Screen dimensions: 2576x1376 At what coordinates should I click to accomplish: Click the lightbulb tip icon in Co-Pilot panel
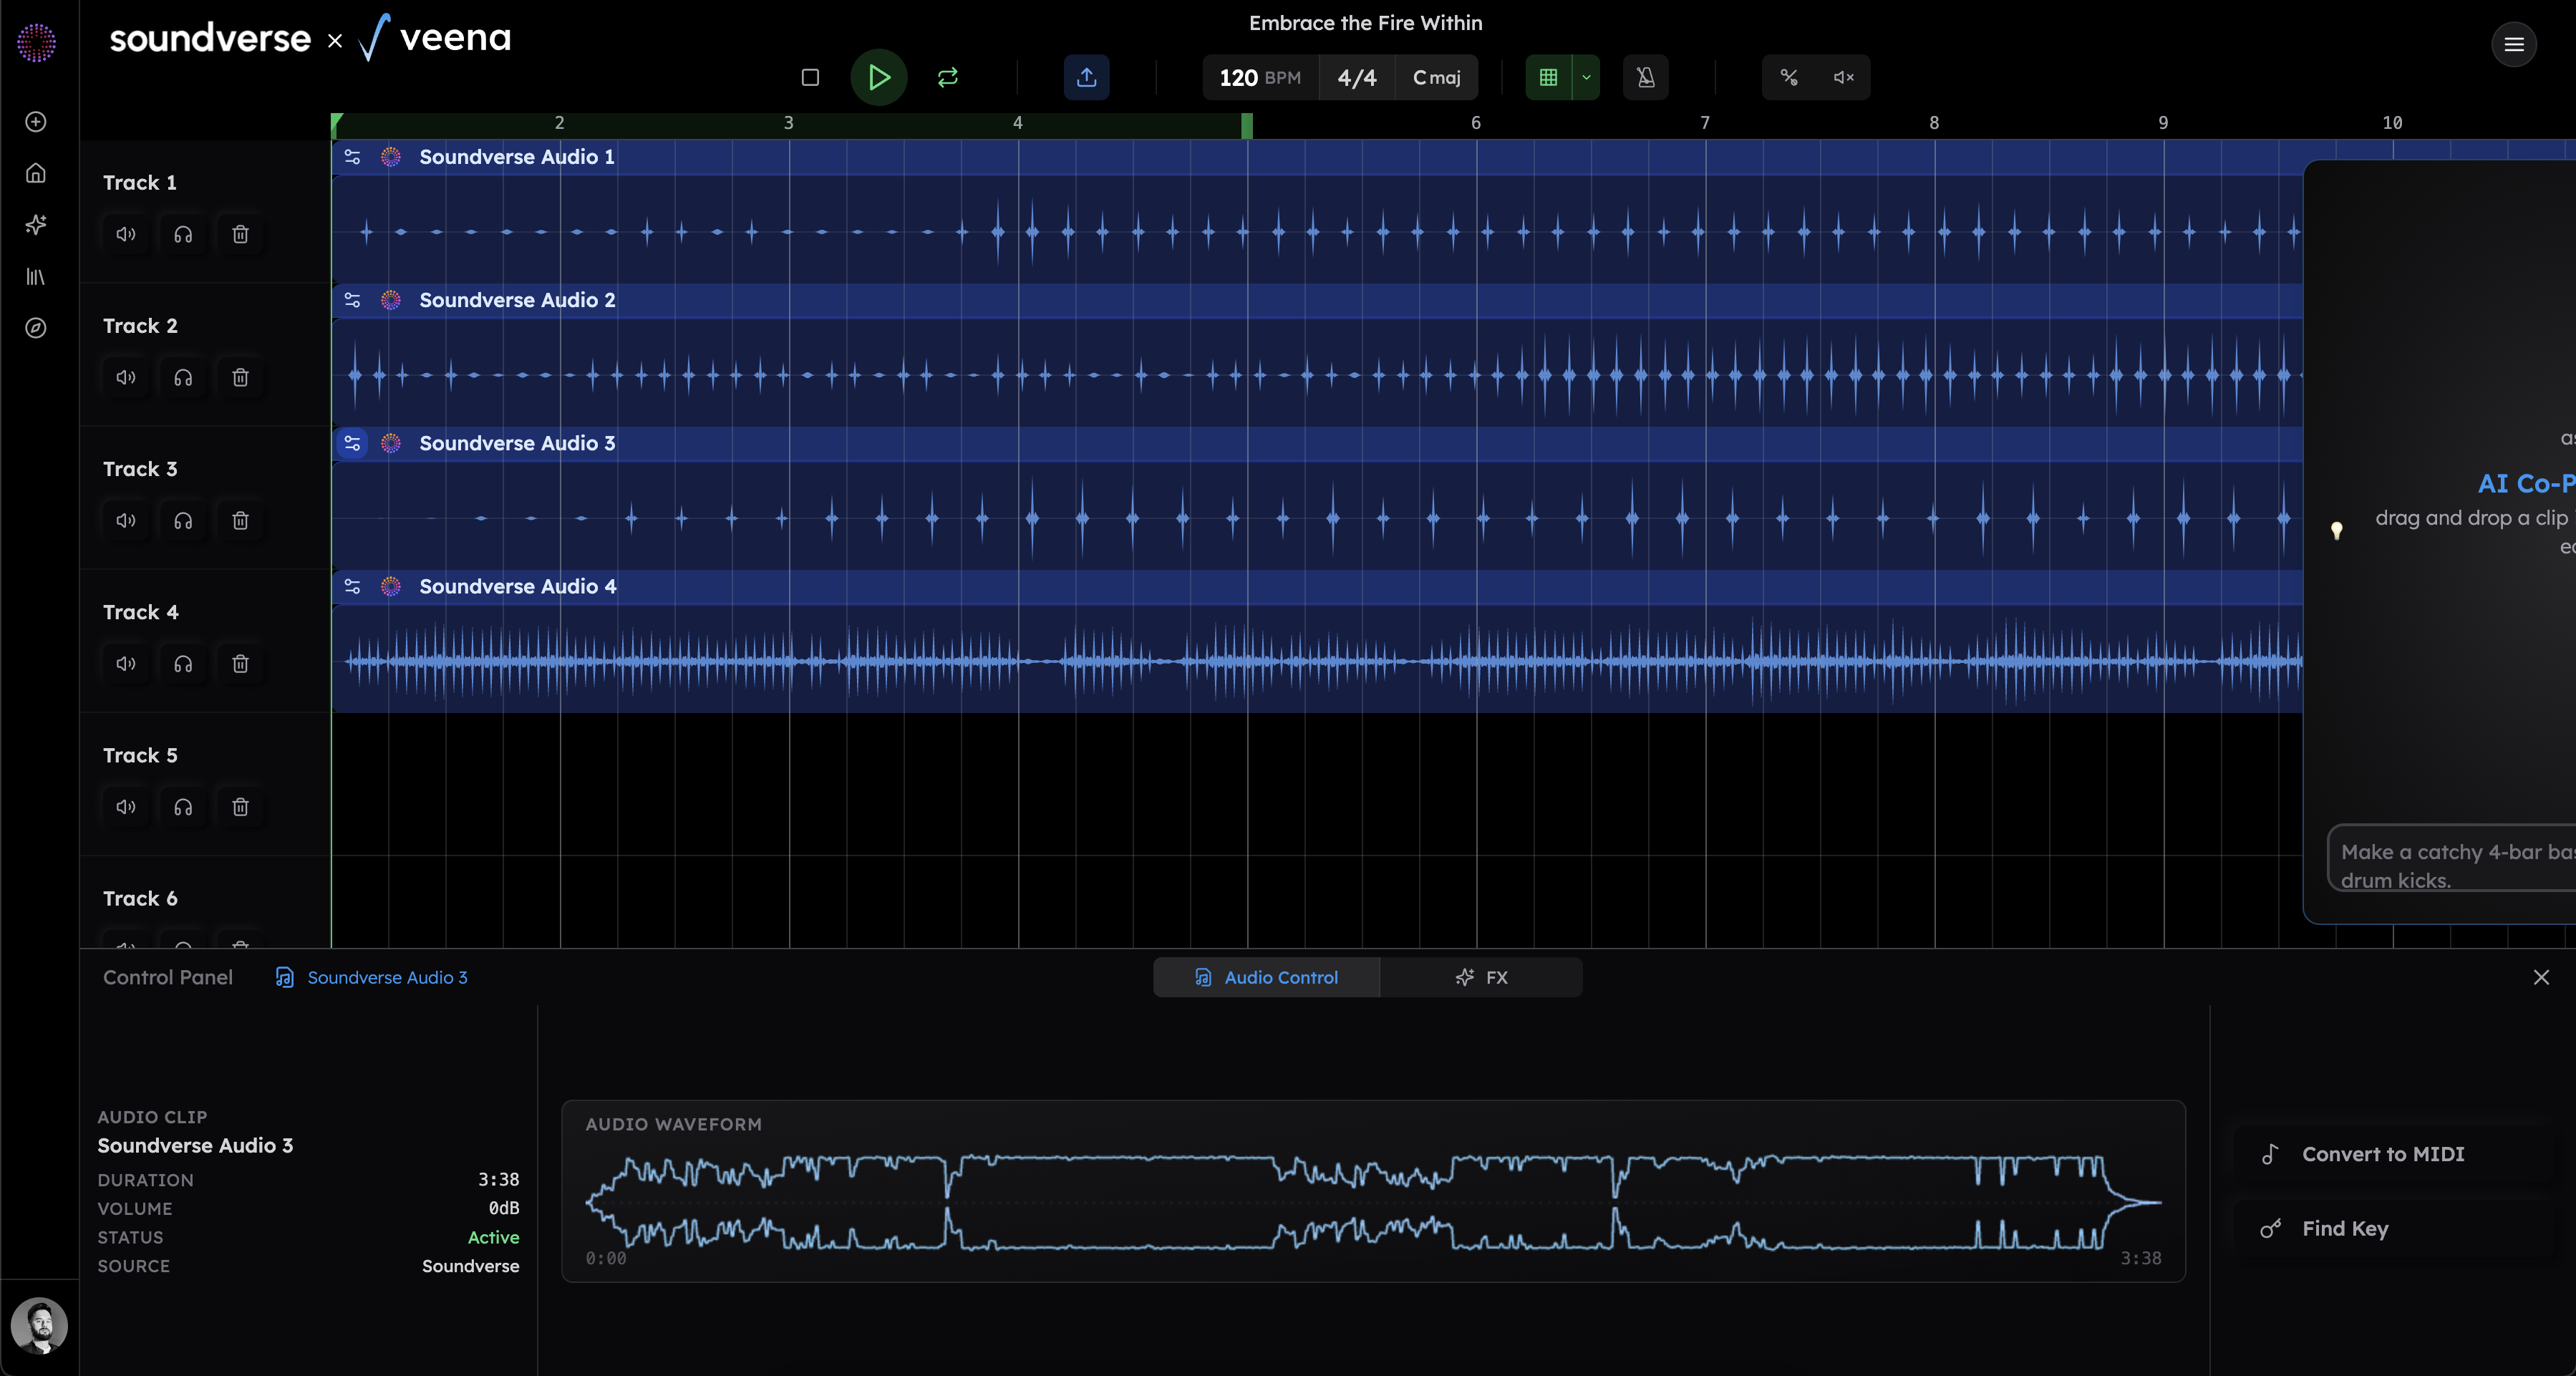[x=2337, y=530]
